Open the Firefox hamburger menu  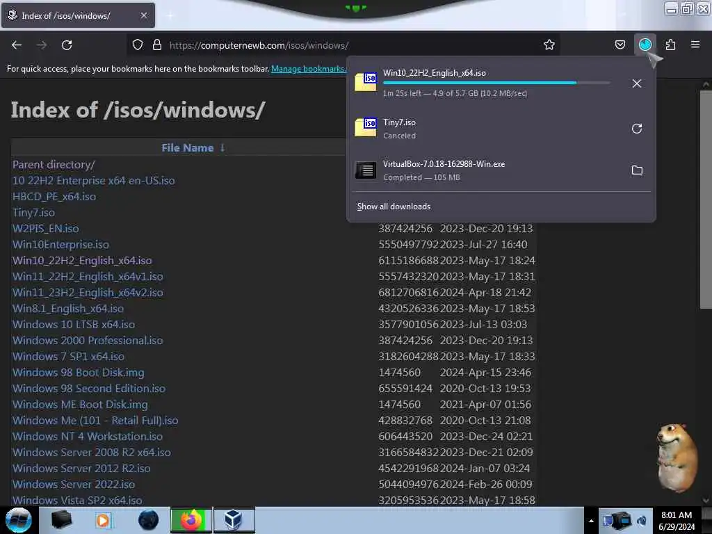pyautogui.click(x=695, y=44)
